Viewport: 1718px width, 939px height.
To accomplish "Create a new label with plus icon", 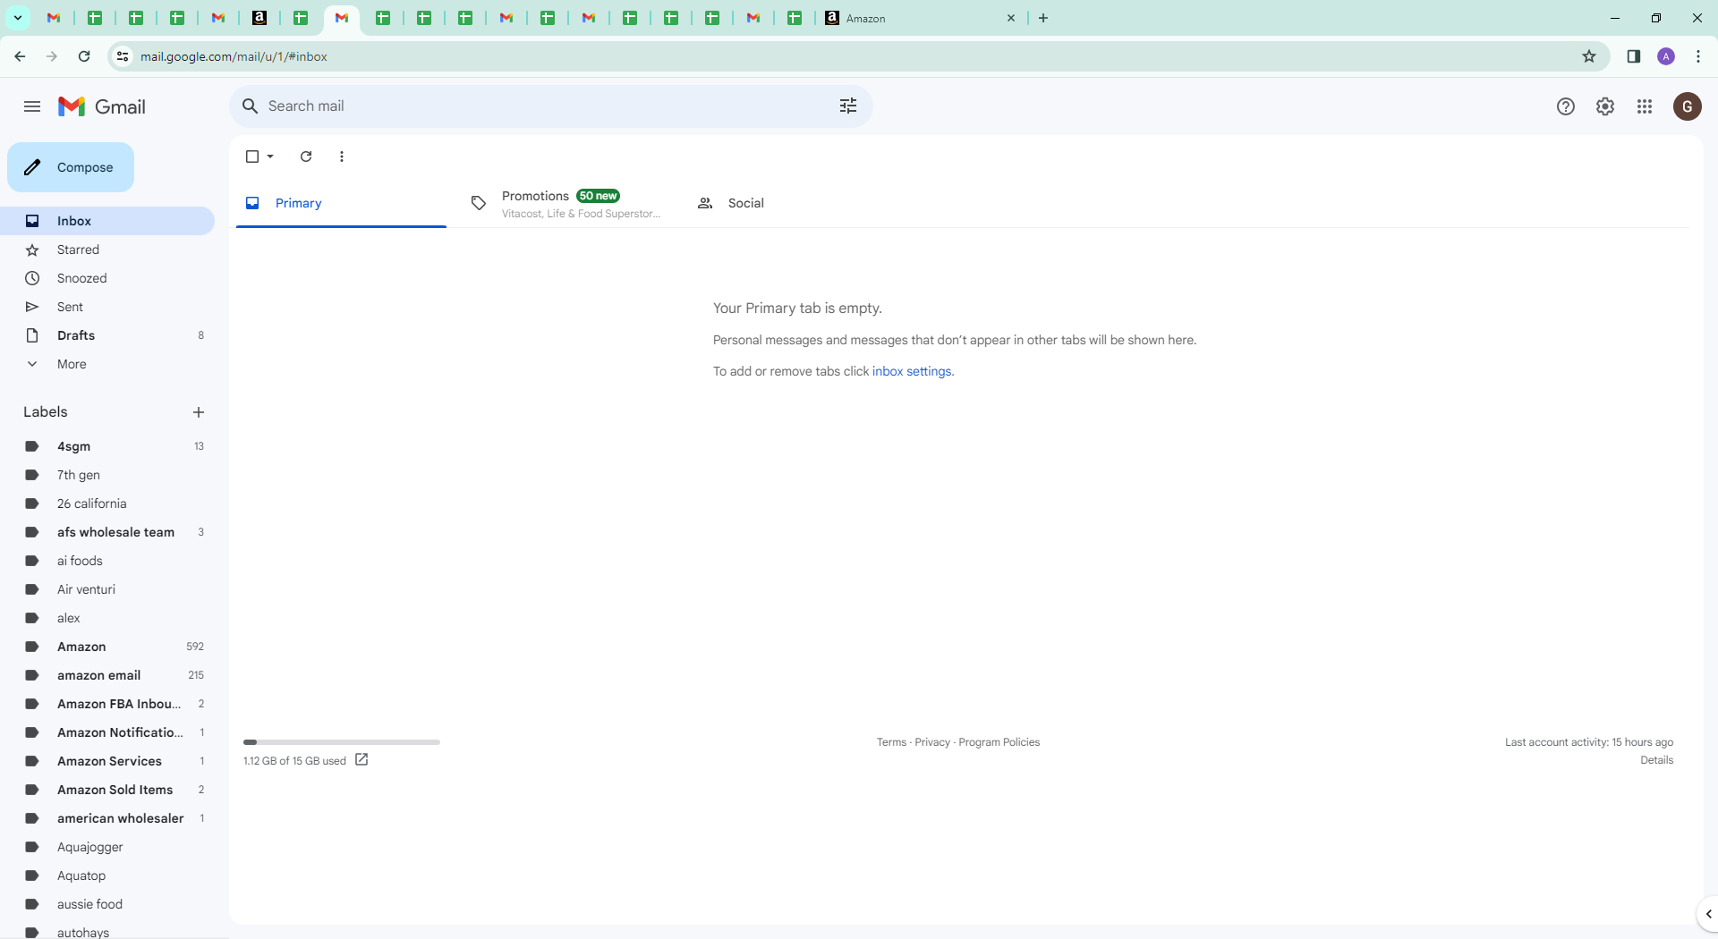I will click(x=199, y=412).
